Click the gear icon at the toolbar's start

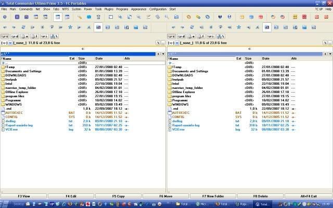[x=5, y=17]
